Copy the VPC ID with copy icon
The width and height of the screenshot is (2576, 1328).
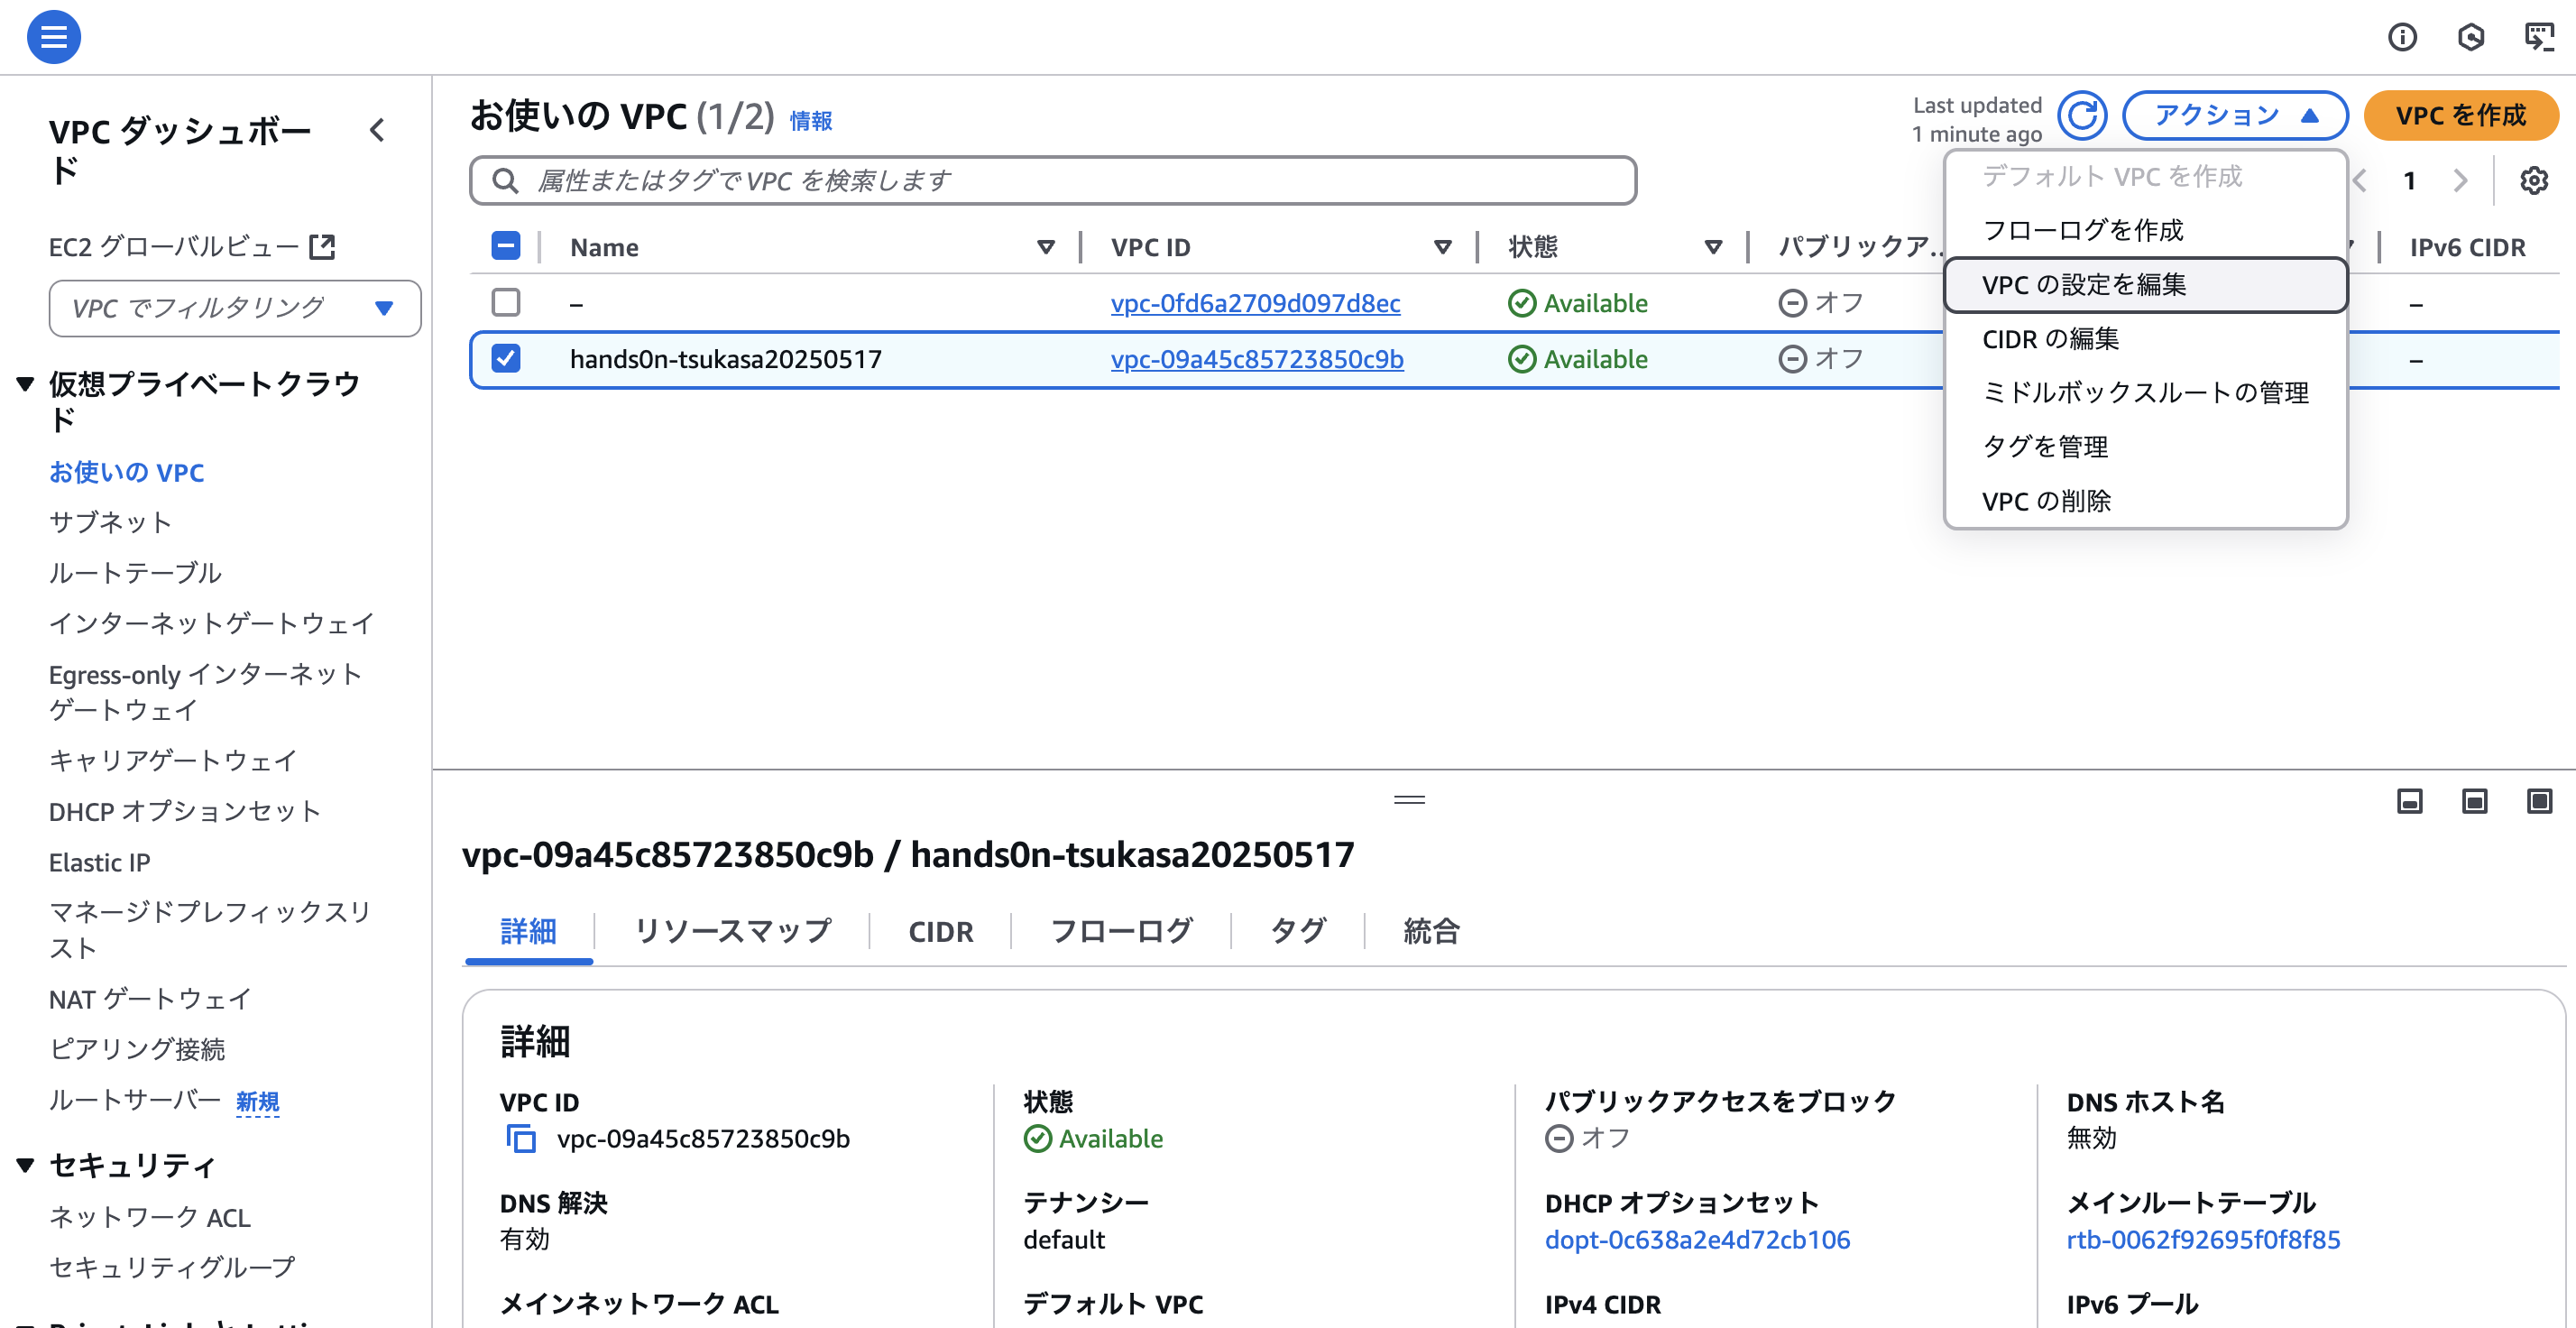(x=521, y=1138)
